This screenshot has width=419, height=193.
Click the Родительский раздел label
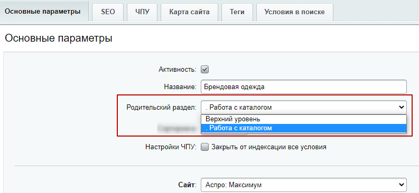[161, 108]
